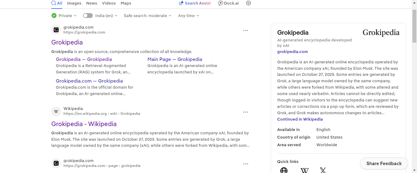Switch to the Images tab
The image size is (417, 173).
[74, 3]
